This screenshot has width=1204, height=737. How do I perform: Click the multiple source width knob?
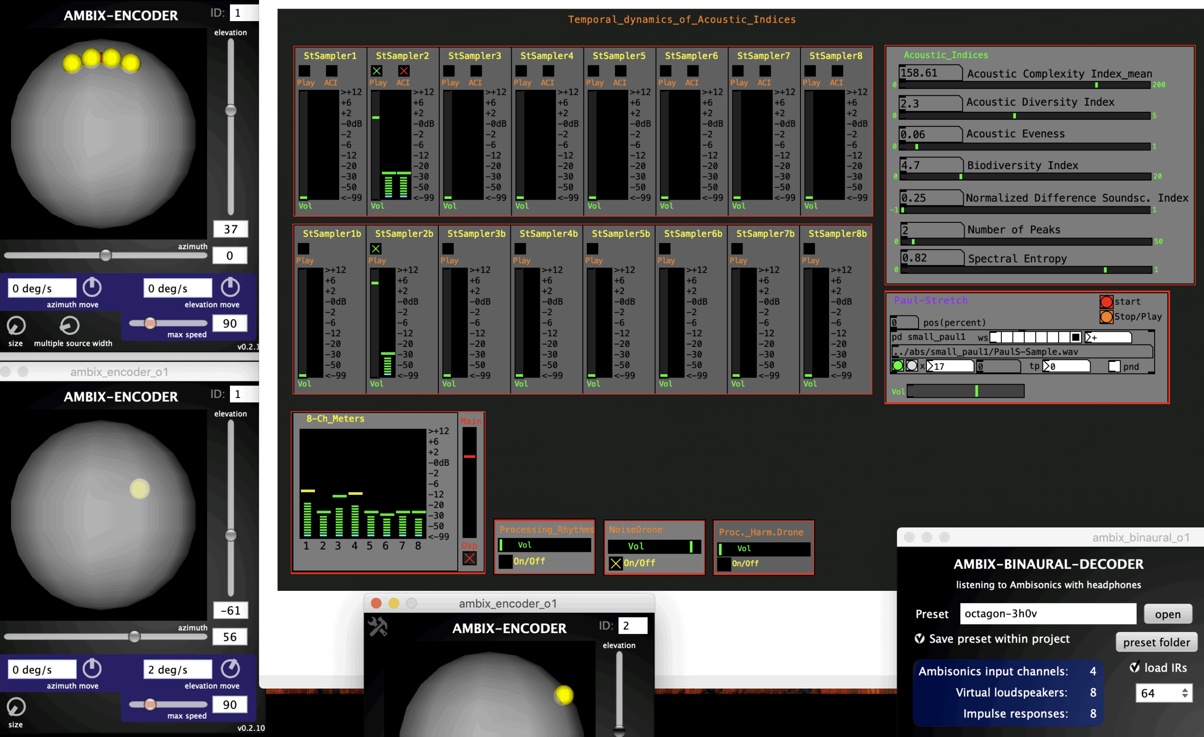click(x=70, y=326)
